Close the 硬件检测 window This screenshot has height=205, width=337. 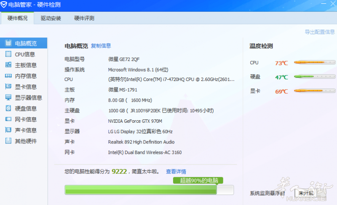pos(333,4)
